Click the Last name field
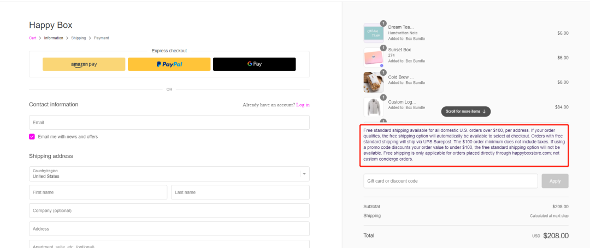The width and height of the screenshot is (590, 248). [240, 192]
